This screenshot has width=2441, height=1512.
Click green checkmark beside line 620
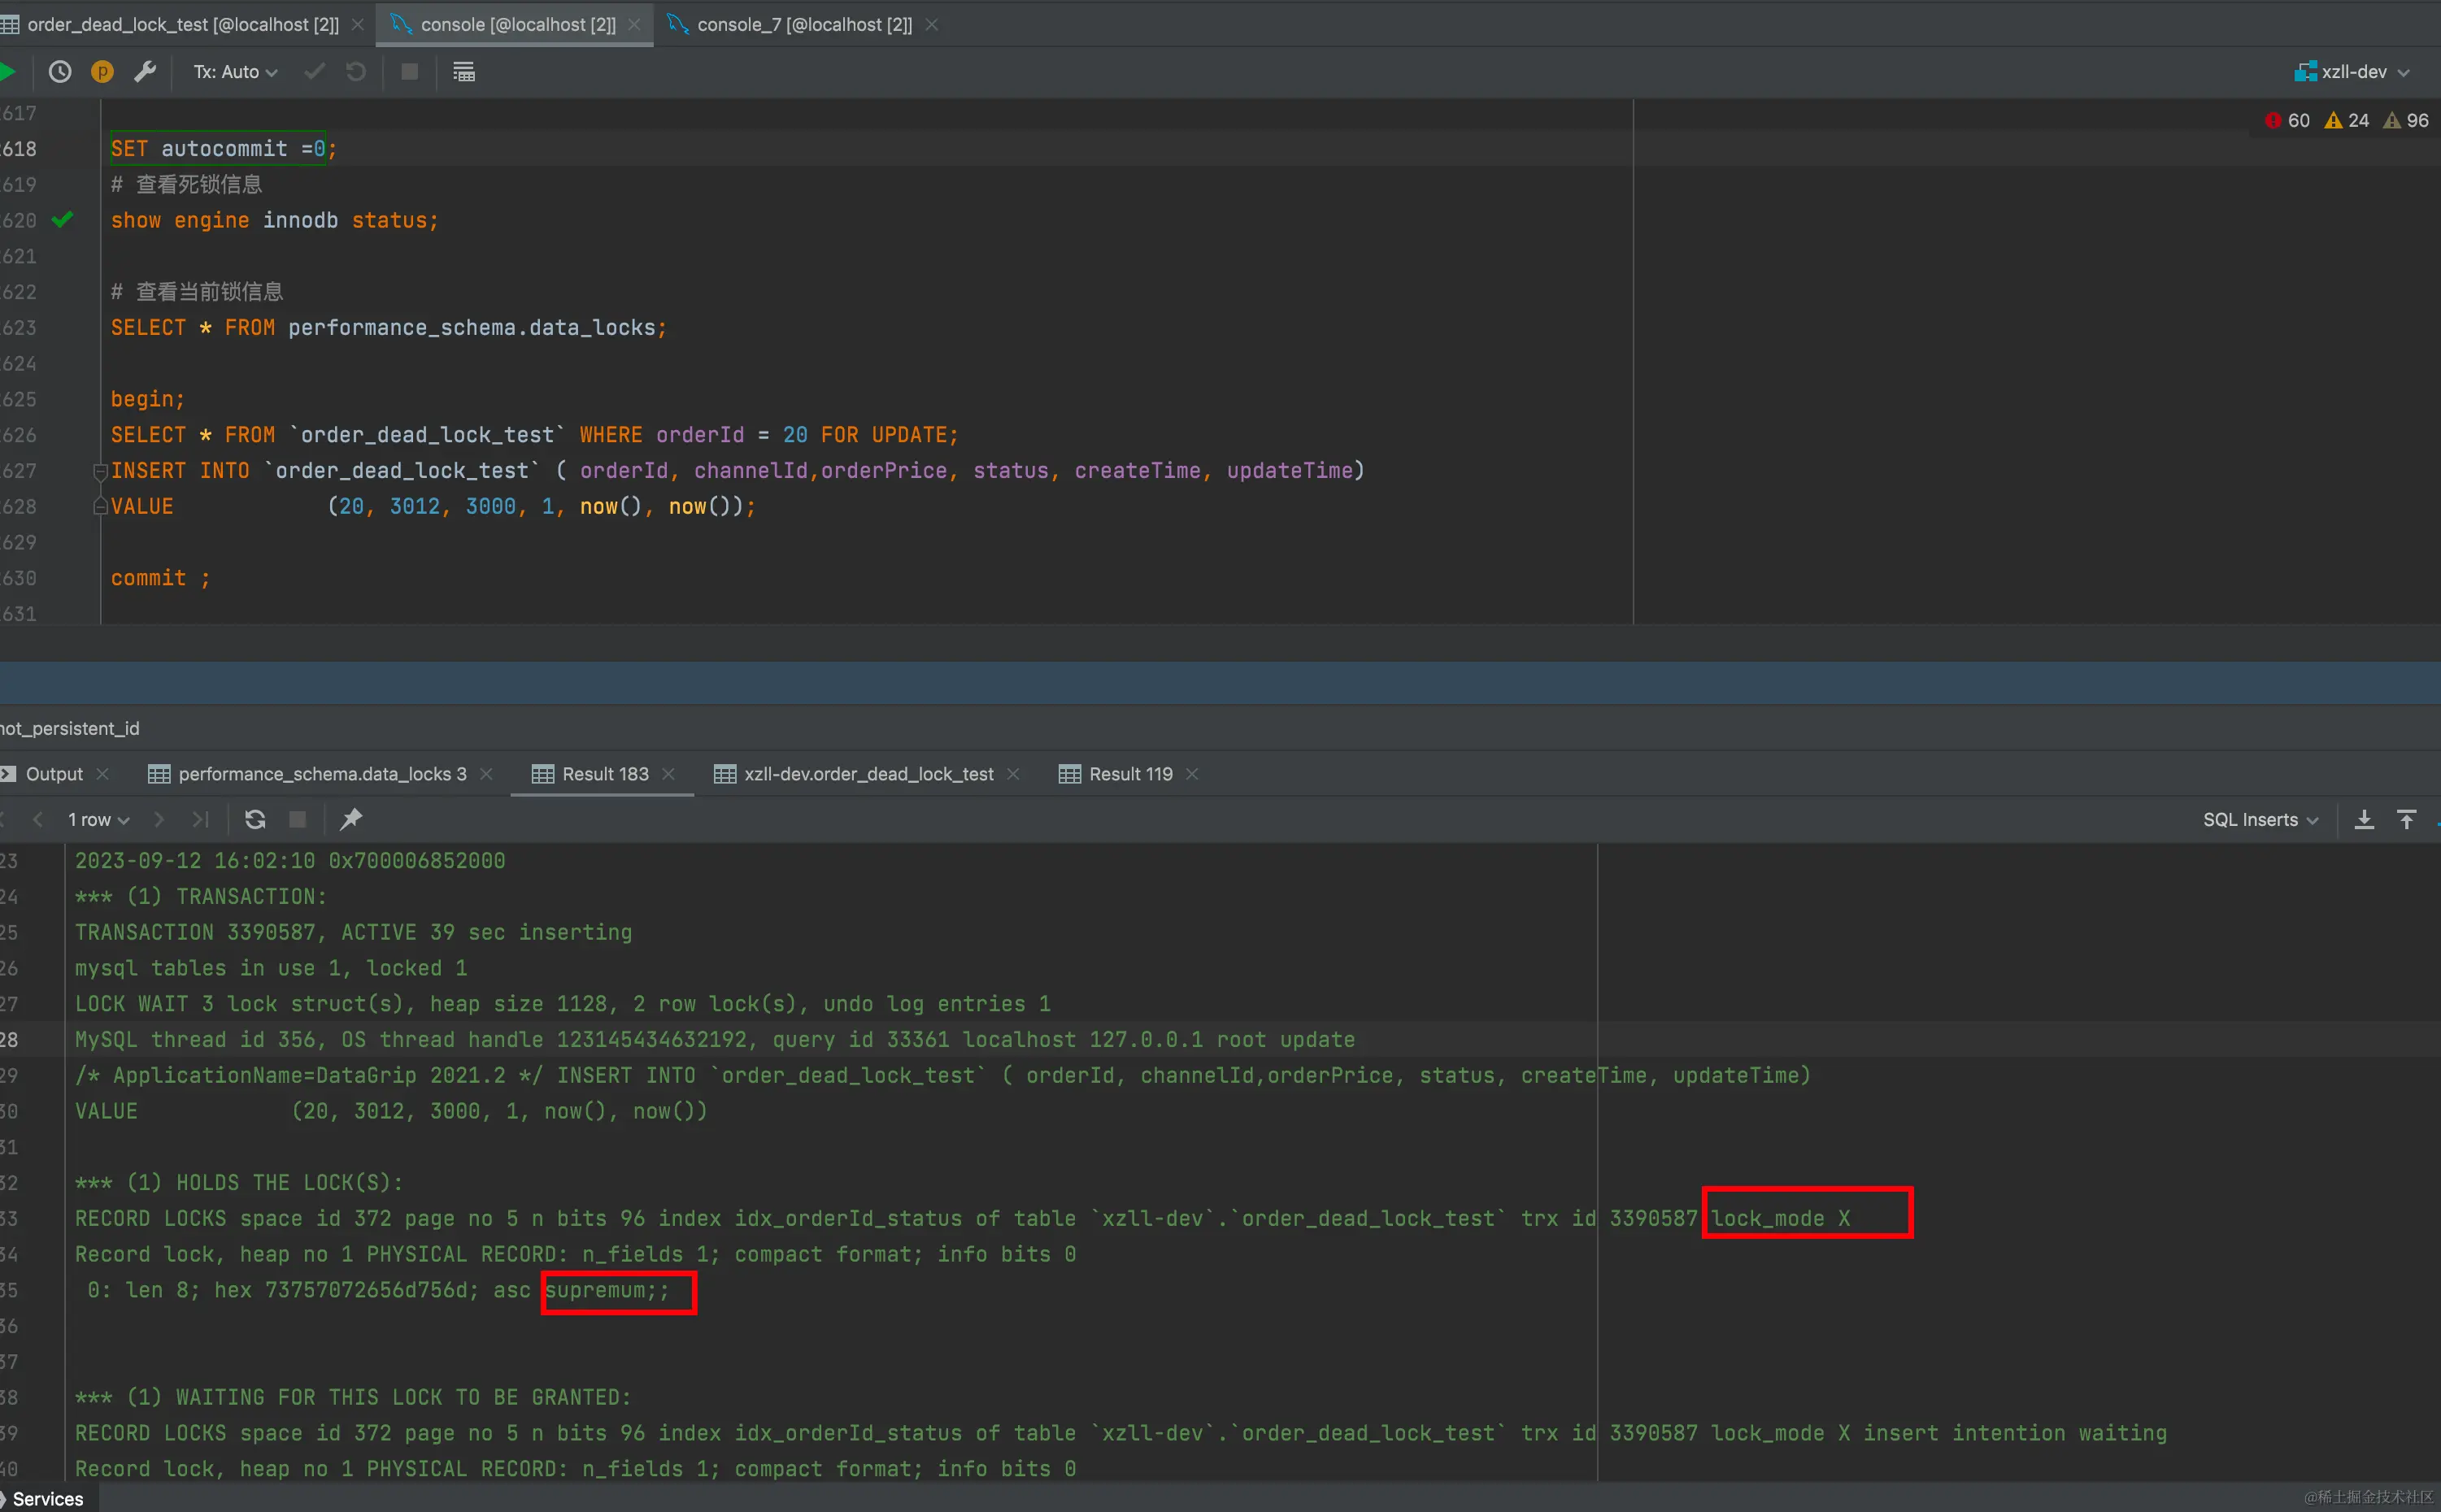coord(62,219)
